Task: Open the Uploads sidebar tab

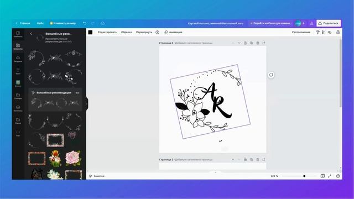Action: tap(18, 59)
